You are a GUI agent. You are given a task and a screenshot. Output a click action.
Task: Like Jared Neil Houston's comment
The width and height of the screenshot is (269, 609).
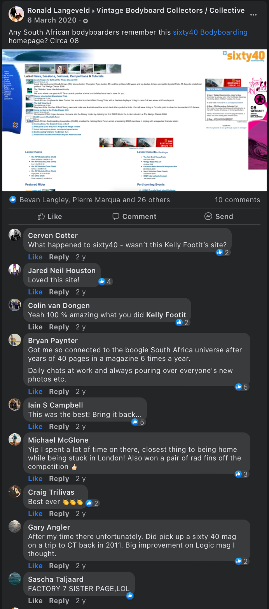[35, 292]
